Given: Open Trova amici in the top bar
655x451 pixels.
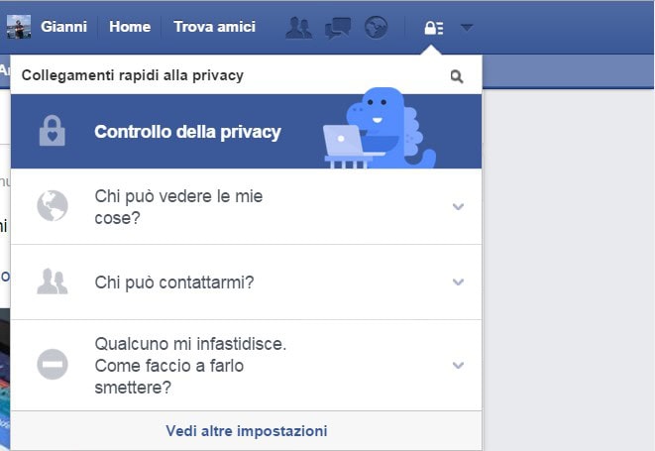Looking at the screenshot, I should point(214,27).
